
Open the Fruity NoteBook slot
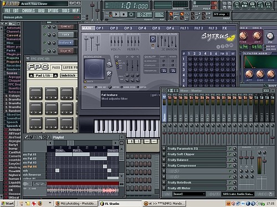[x=196, y=183]
